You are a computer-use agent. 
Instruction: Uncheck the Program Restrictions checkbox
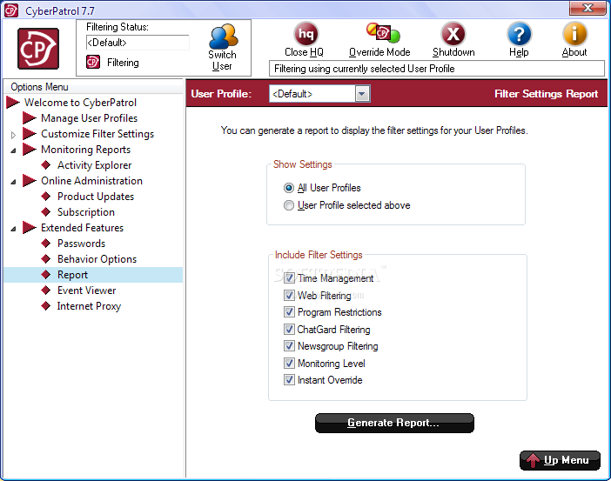click(289, 312)
